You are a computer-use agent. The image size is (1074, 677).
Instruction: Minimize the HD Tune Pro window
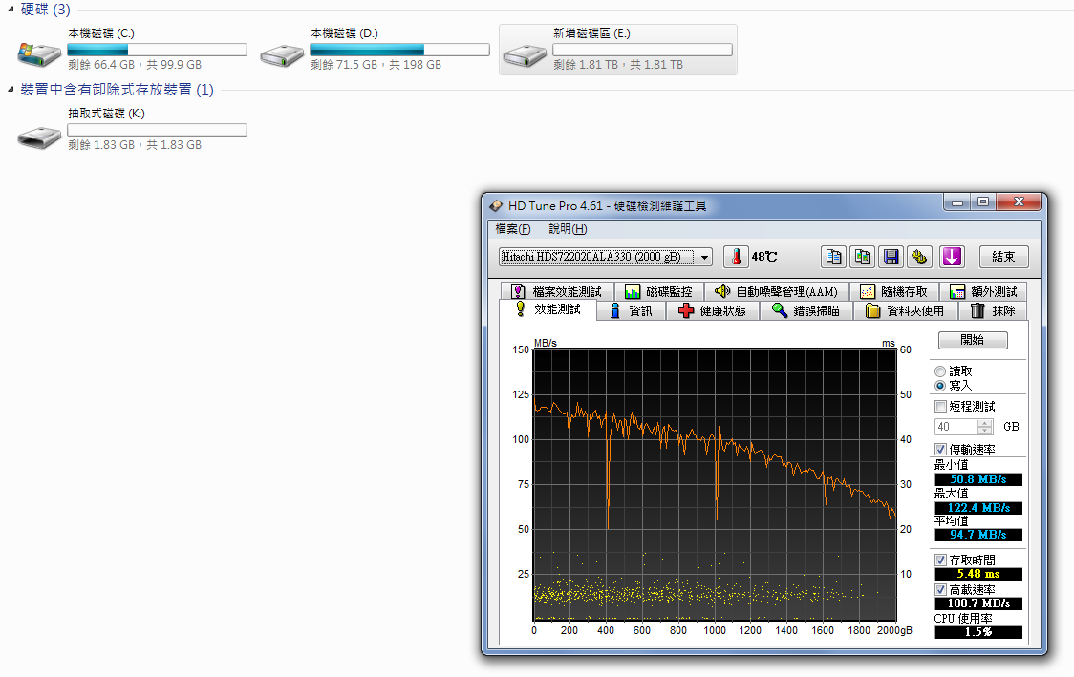(956, 201)
